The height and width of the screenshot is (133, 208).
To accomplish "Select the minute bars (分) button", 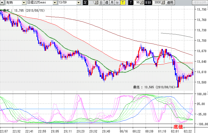I will click(x=117, y=3).
